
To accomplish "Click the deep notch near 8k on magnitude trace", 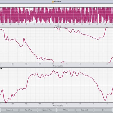I will [x=105, y=100].
